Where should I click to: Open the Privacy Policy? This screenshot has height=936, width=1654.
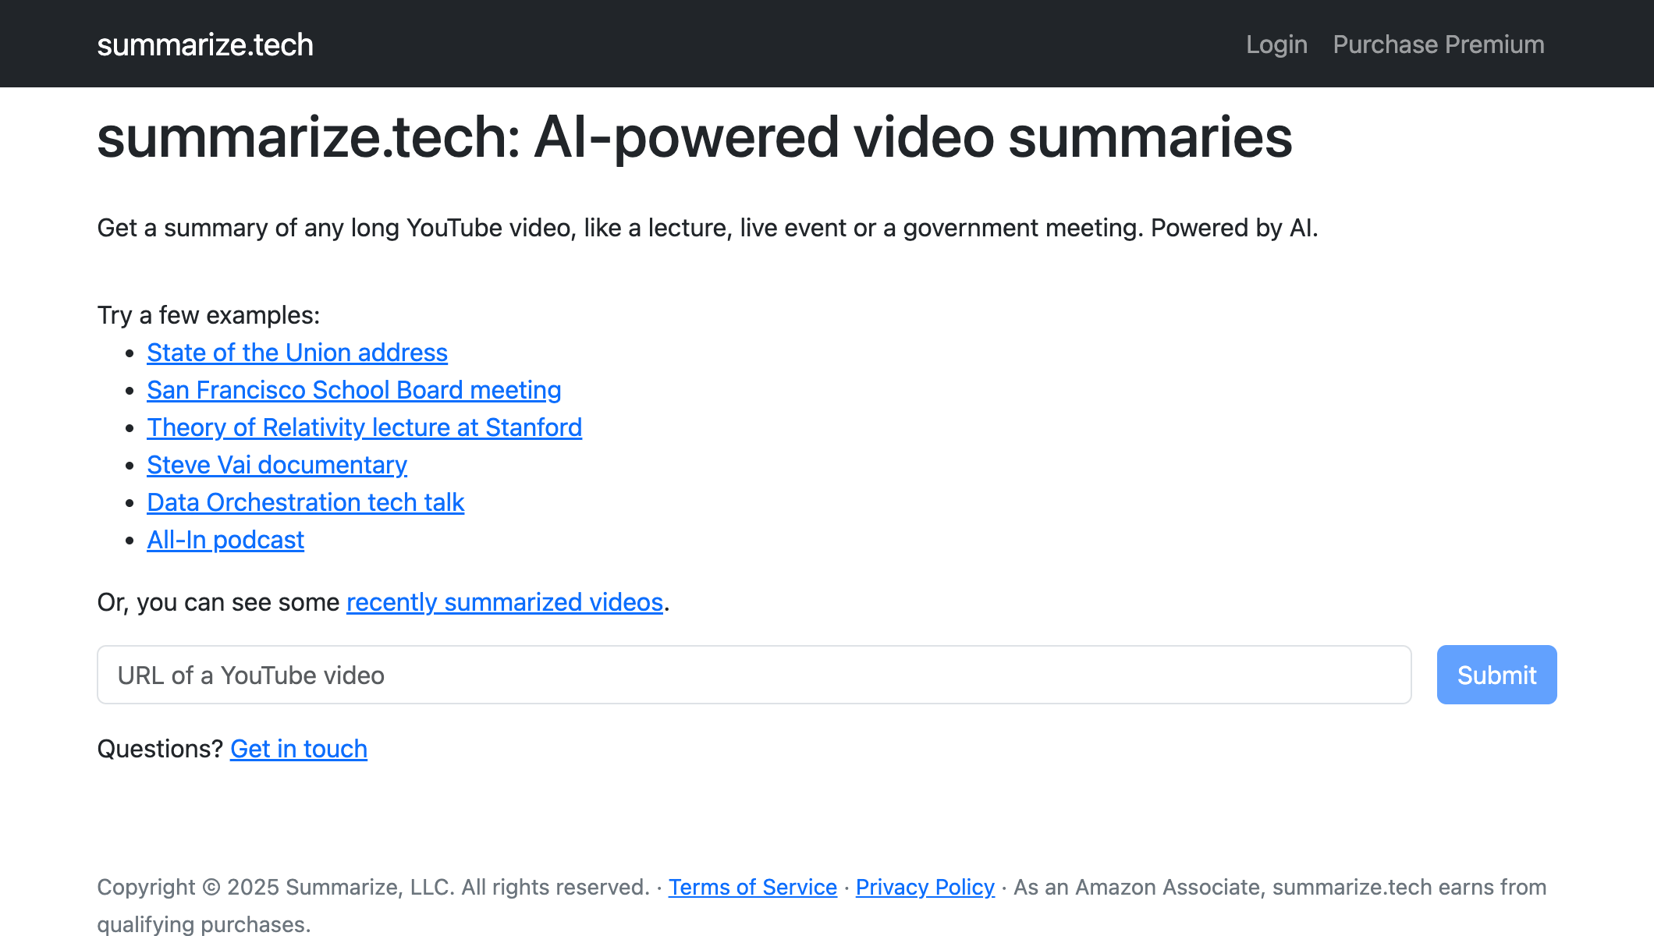pyautogui.click(x=925, y=887)
